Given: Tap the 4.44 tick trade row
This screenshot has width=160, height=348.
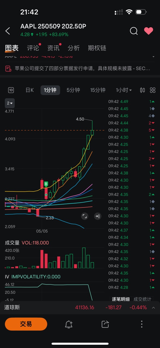Looking at the screenshot, I should pos(132,123).
